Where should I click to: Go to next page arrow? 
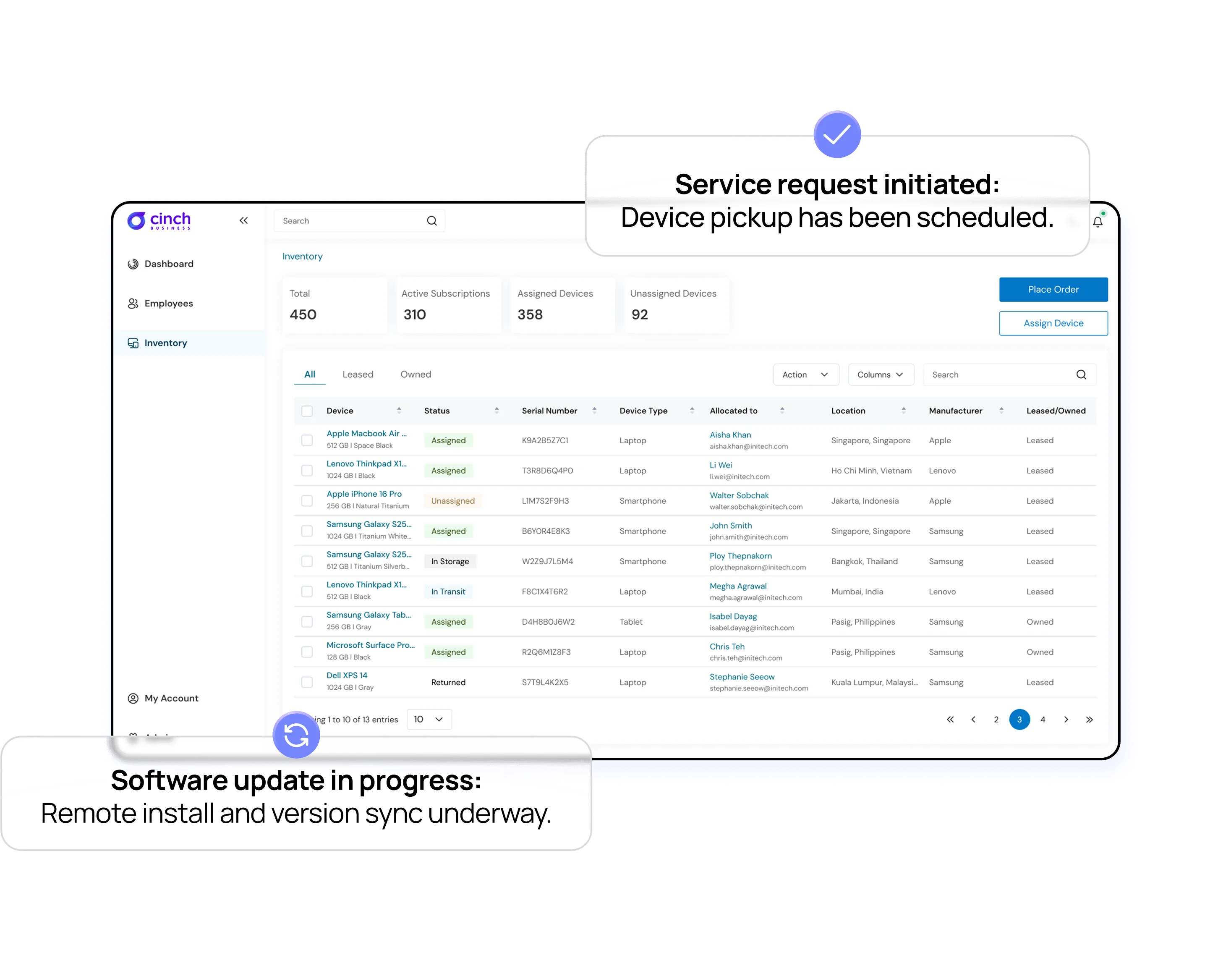point(1066,720)
